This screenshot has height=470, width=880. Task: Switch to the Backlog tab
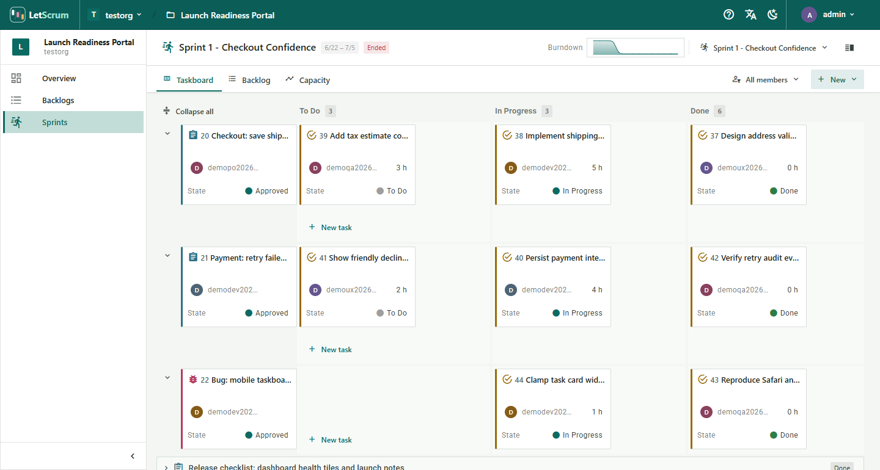(x=249, y=80)
